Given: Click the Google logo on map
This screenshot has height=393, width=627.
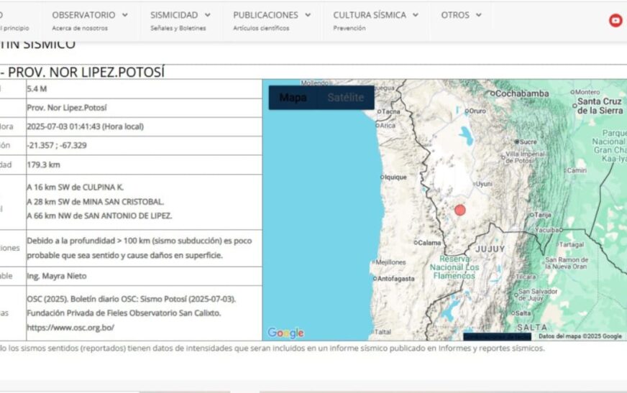Looking at the screenshot, I should (286, 333).
